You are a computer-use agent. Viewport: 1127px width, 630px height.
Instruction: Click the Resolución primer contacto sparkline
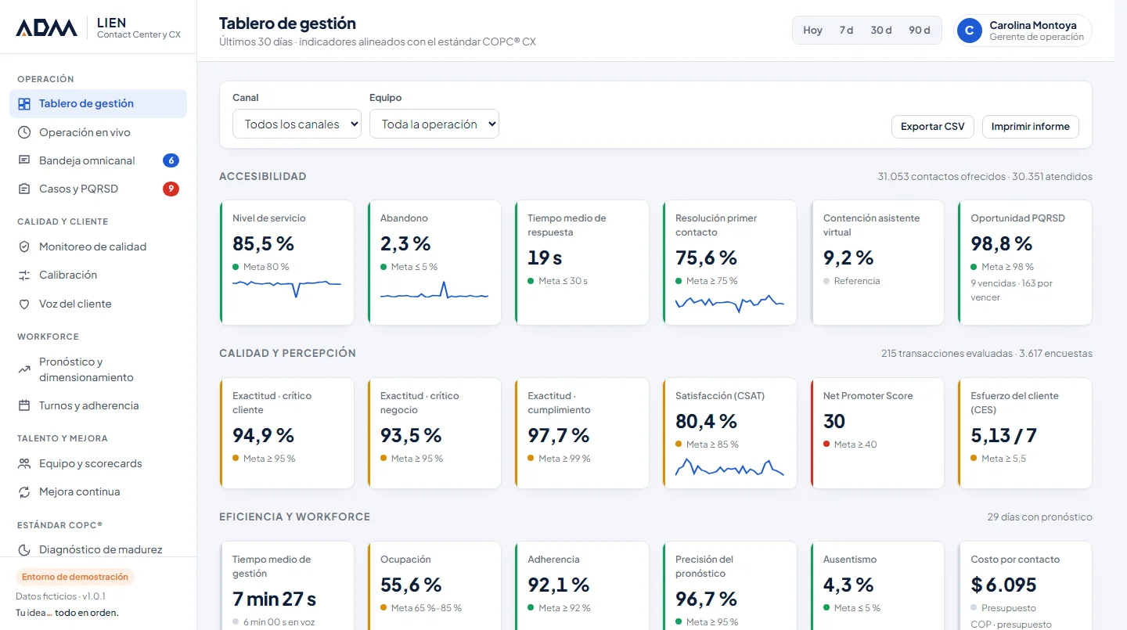[x=729, y=303]
